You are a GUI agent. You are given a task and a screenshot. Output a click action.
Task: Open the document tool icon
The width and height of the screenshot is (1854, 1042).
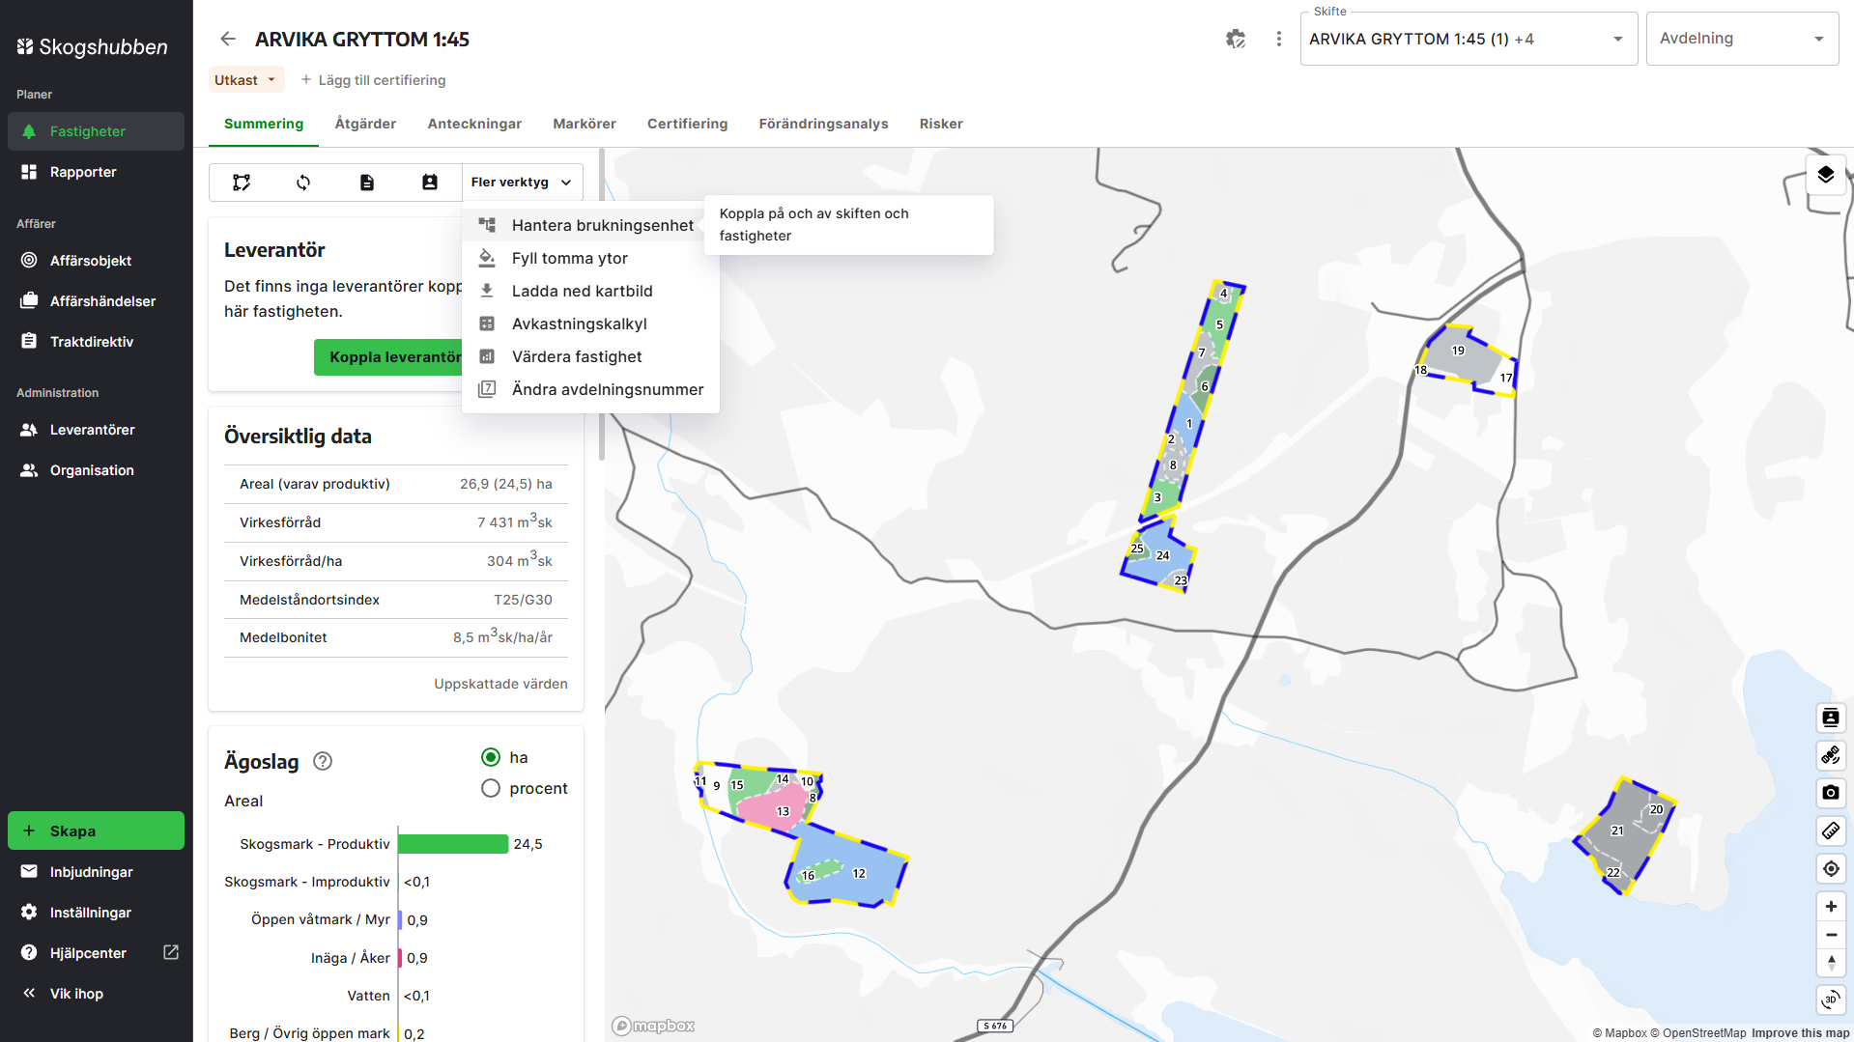pyautogui.click(x=367, y=183)
